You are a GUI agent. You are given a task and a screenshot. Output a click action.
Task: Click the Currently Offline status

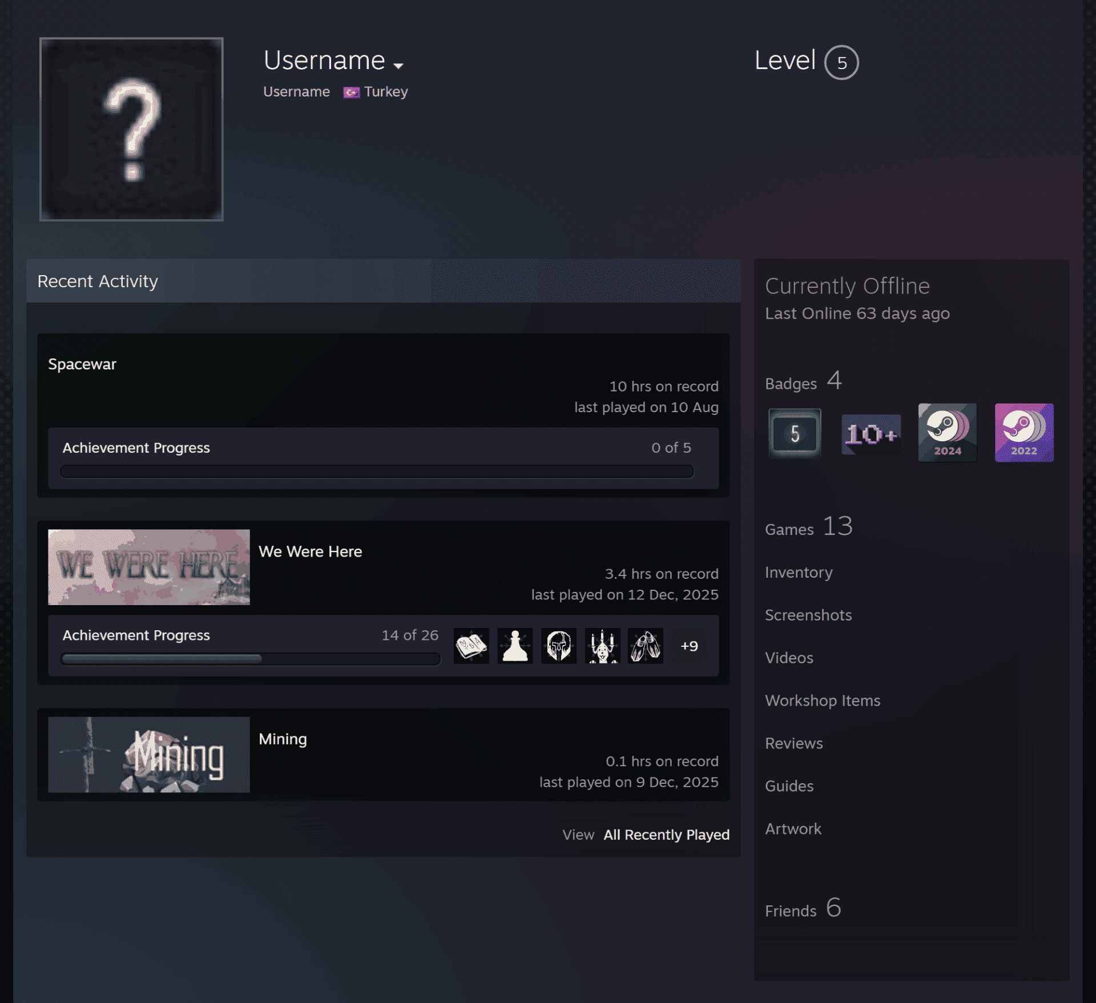tap(847, 286)
